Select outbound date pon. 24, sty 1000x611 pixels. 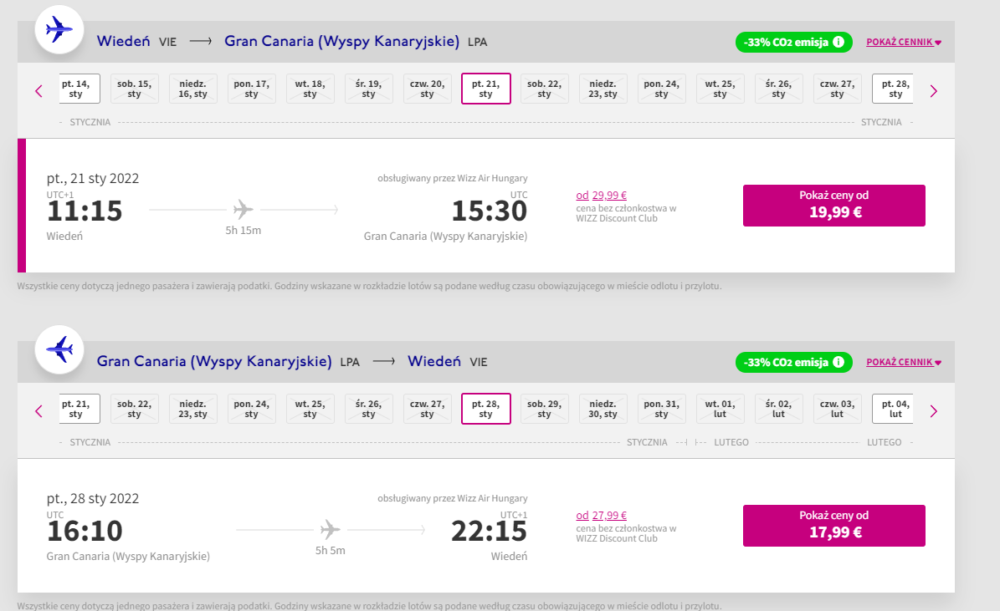point(662,89)
